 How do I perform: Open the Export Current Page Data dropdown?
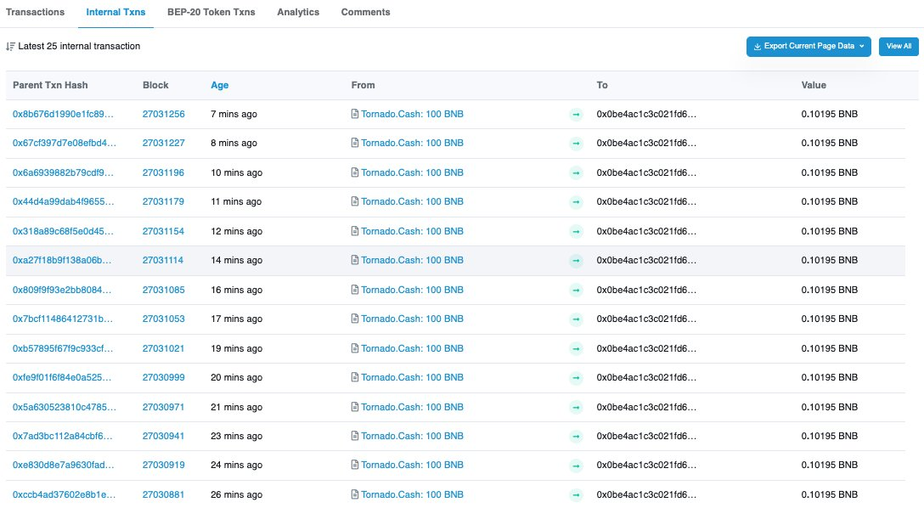click(808, 47)
